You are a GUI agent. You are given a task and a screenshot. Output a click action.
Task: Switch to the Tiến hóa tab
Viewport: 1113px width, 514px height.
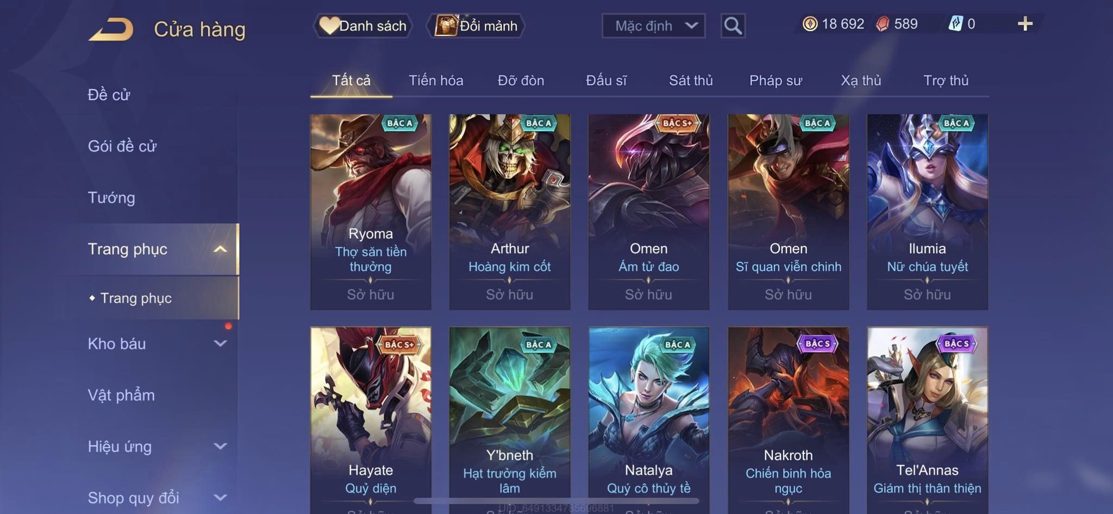pos(436,80)
